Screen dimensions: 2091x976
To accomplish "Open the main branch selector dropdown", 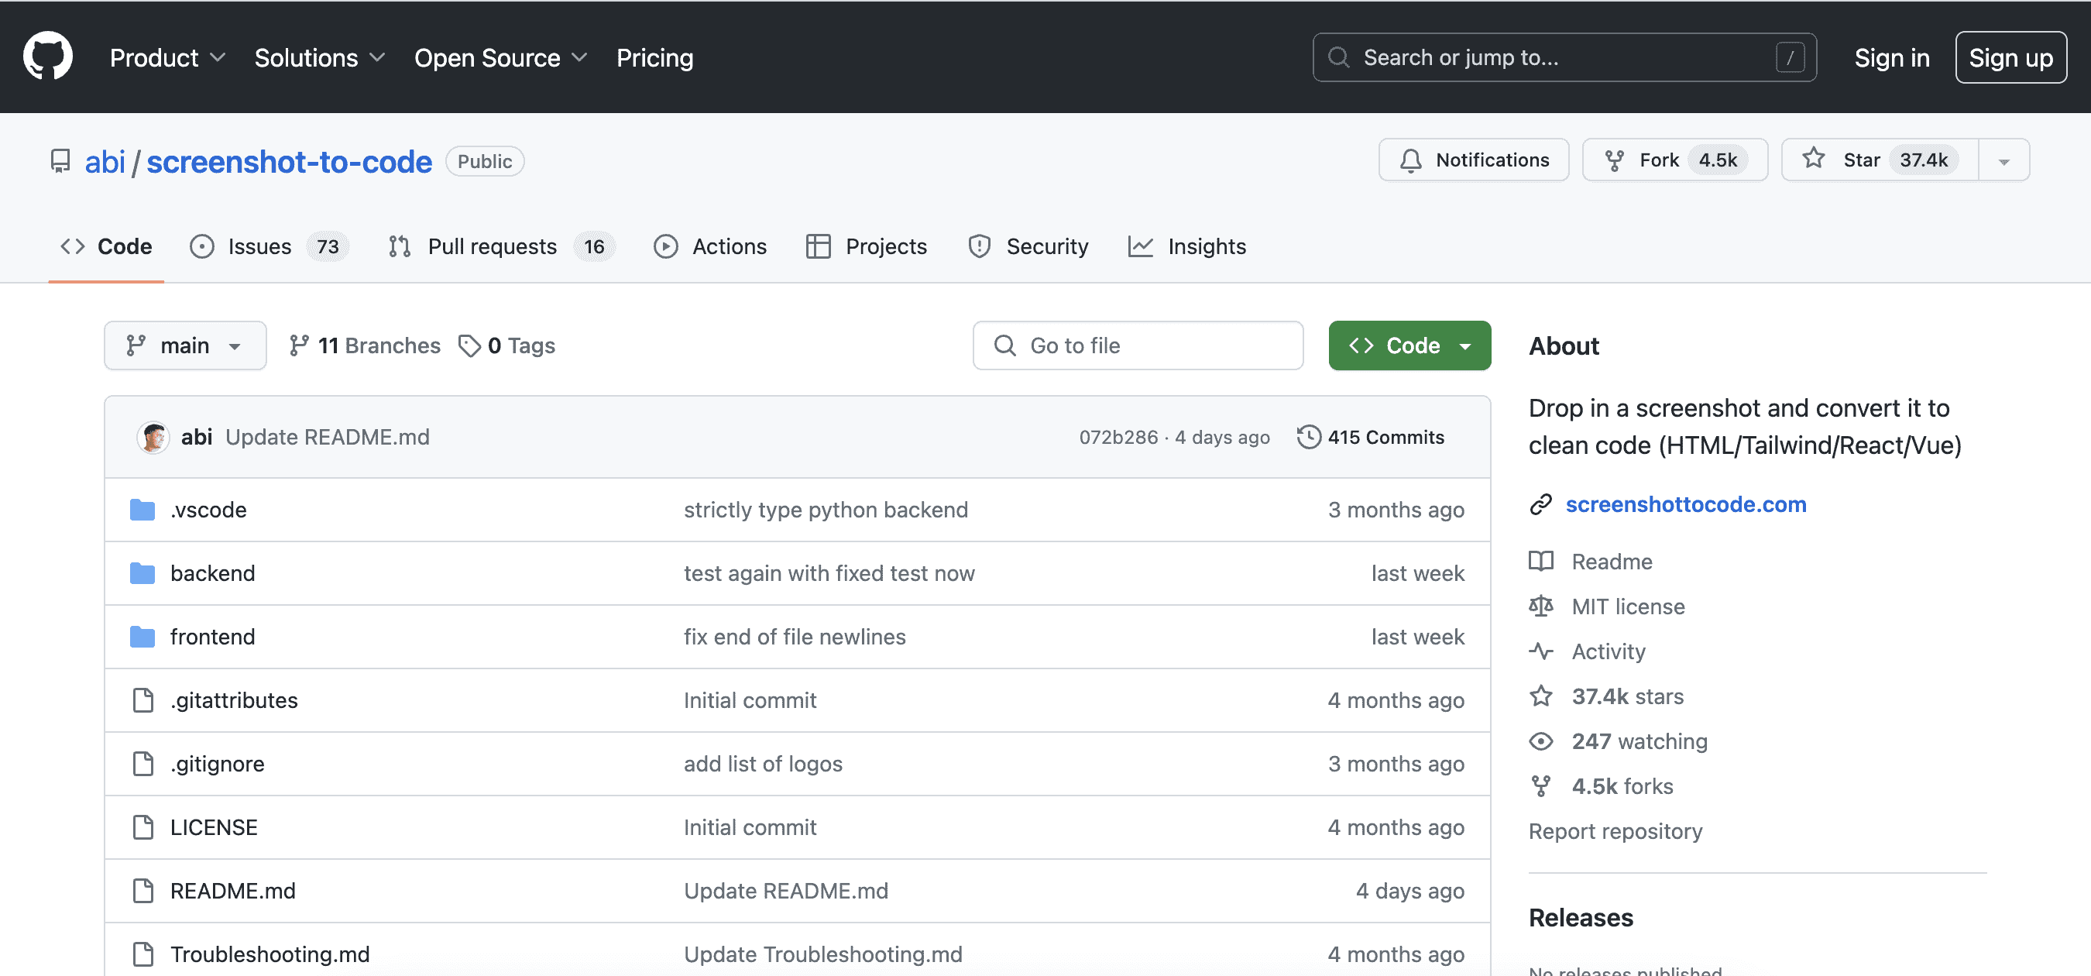I will (x=185, y=346).
